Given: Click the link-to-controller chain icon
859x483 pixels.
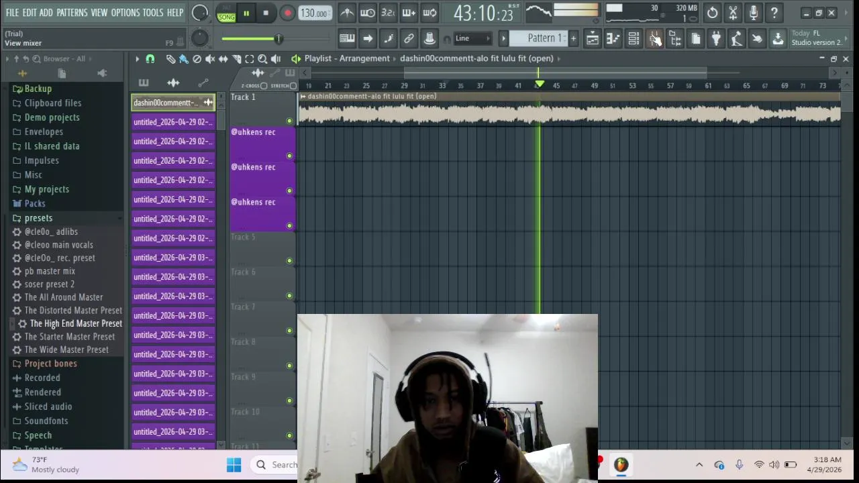Looking at the screenshot, I should click(409, 38).
